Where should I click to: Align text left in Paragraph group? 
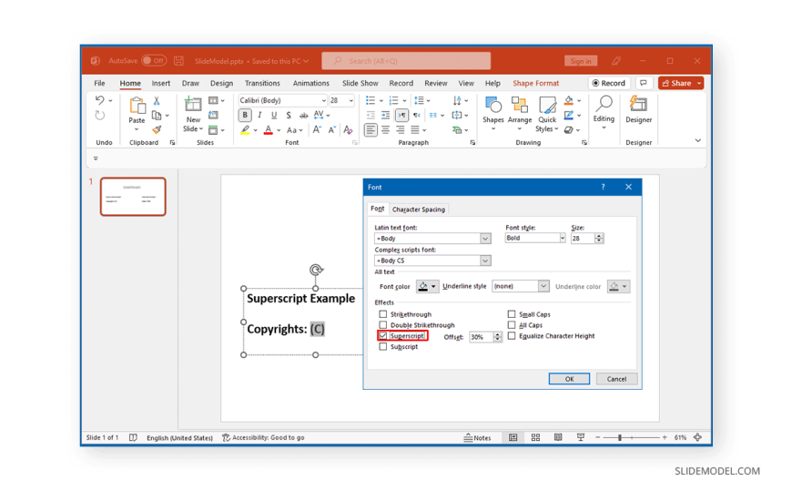[371, 130]
